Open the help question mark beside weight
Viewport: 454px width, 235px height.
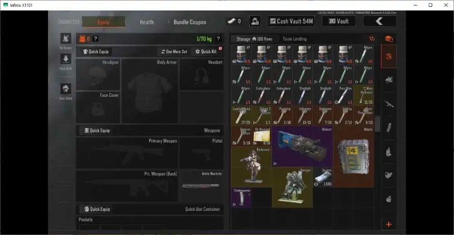click(218, 39)
